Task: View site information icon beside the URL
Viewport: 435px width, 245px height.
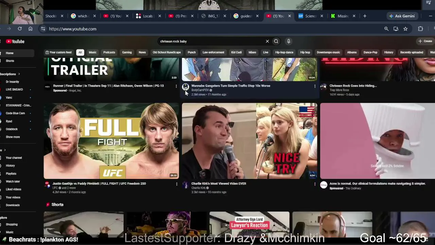Action: tap(43, 29)
